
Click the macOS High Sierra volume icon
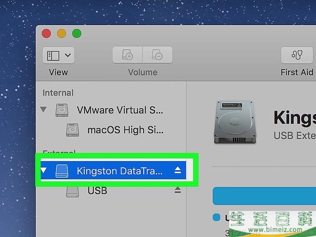click(x=72, y=130)
